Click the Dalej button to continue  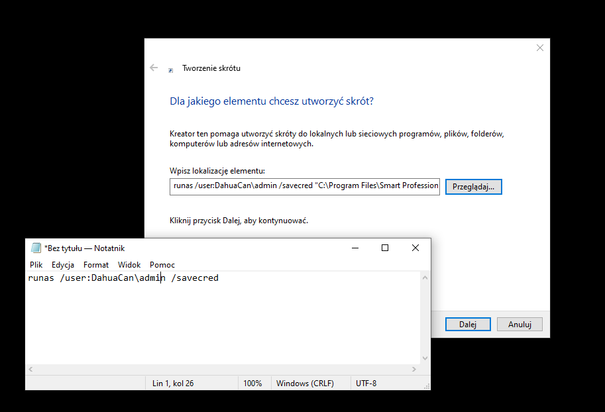point(468,324)
